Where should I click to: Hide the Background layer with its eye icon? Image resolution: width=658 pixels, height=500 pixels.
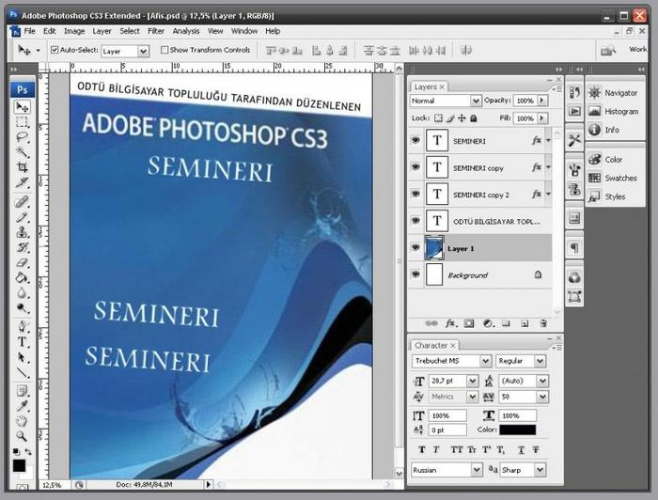[x=415, y=275]
